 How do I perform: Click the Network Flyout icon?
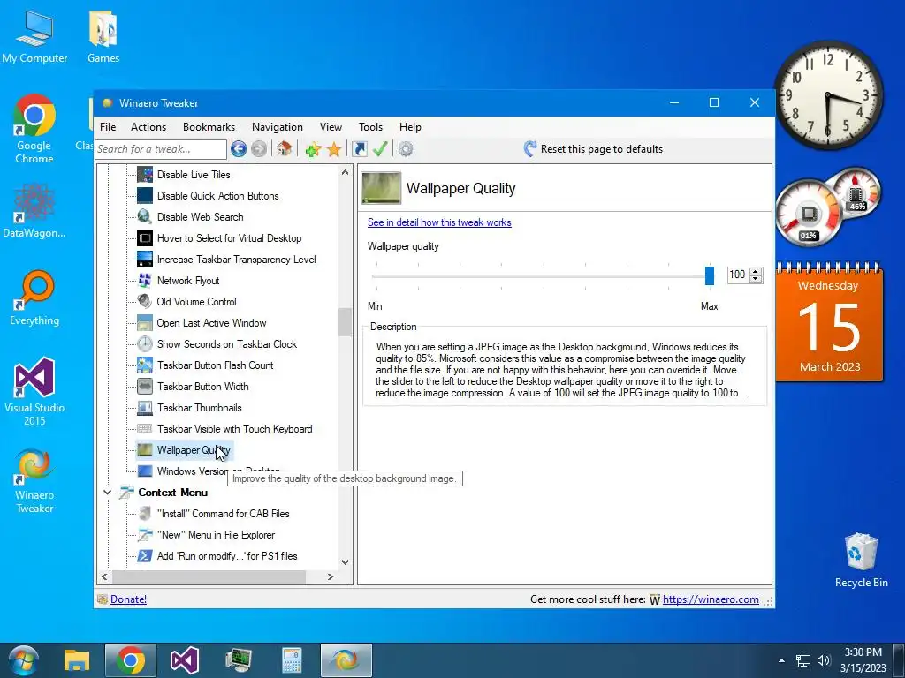145,281
